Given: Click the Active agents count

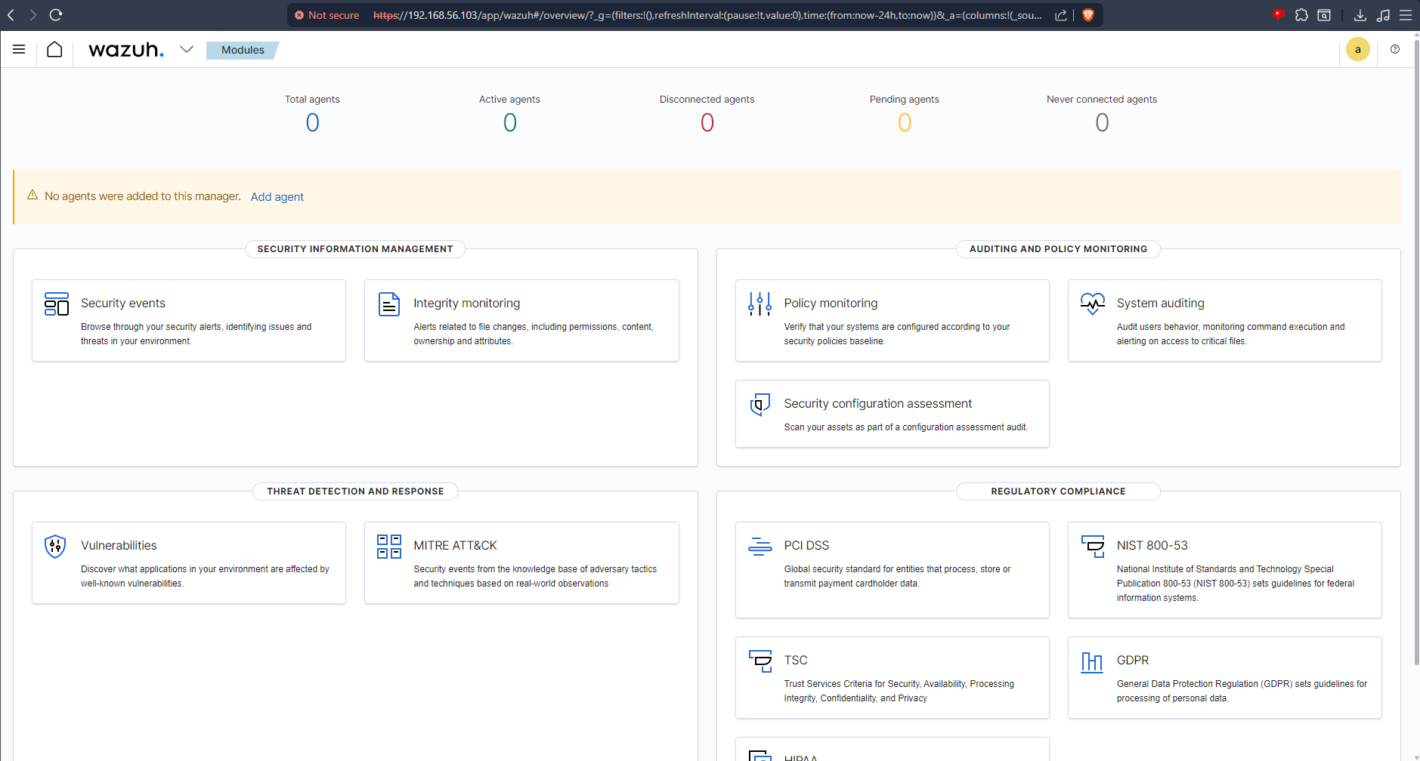Looking at the screenshot, I should tap(509, 122).
